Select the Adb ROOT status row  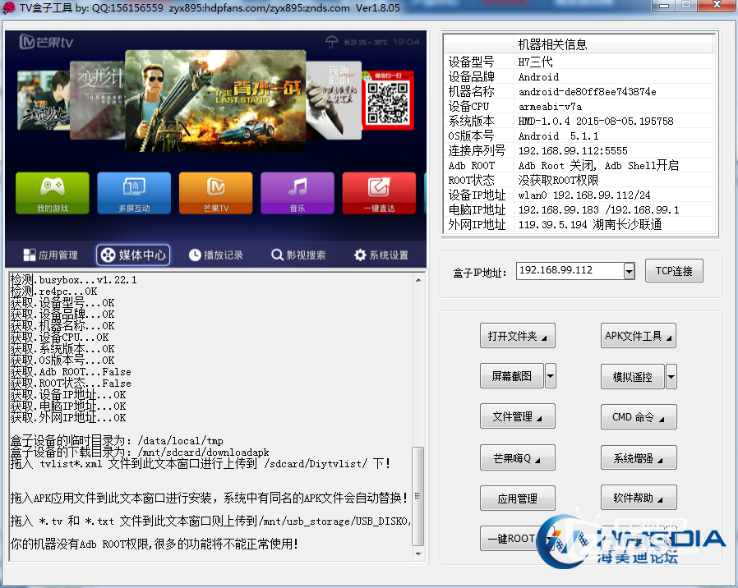pyautogui.click(x=579, y=166)
